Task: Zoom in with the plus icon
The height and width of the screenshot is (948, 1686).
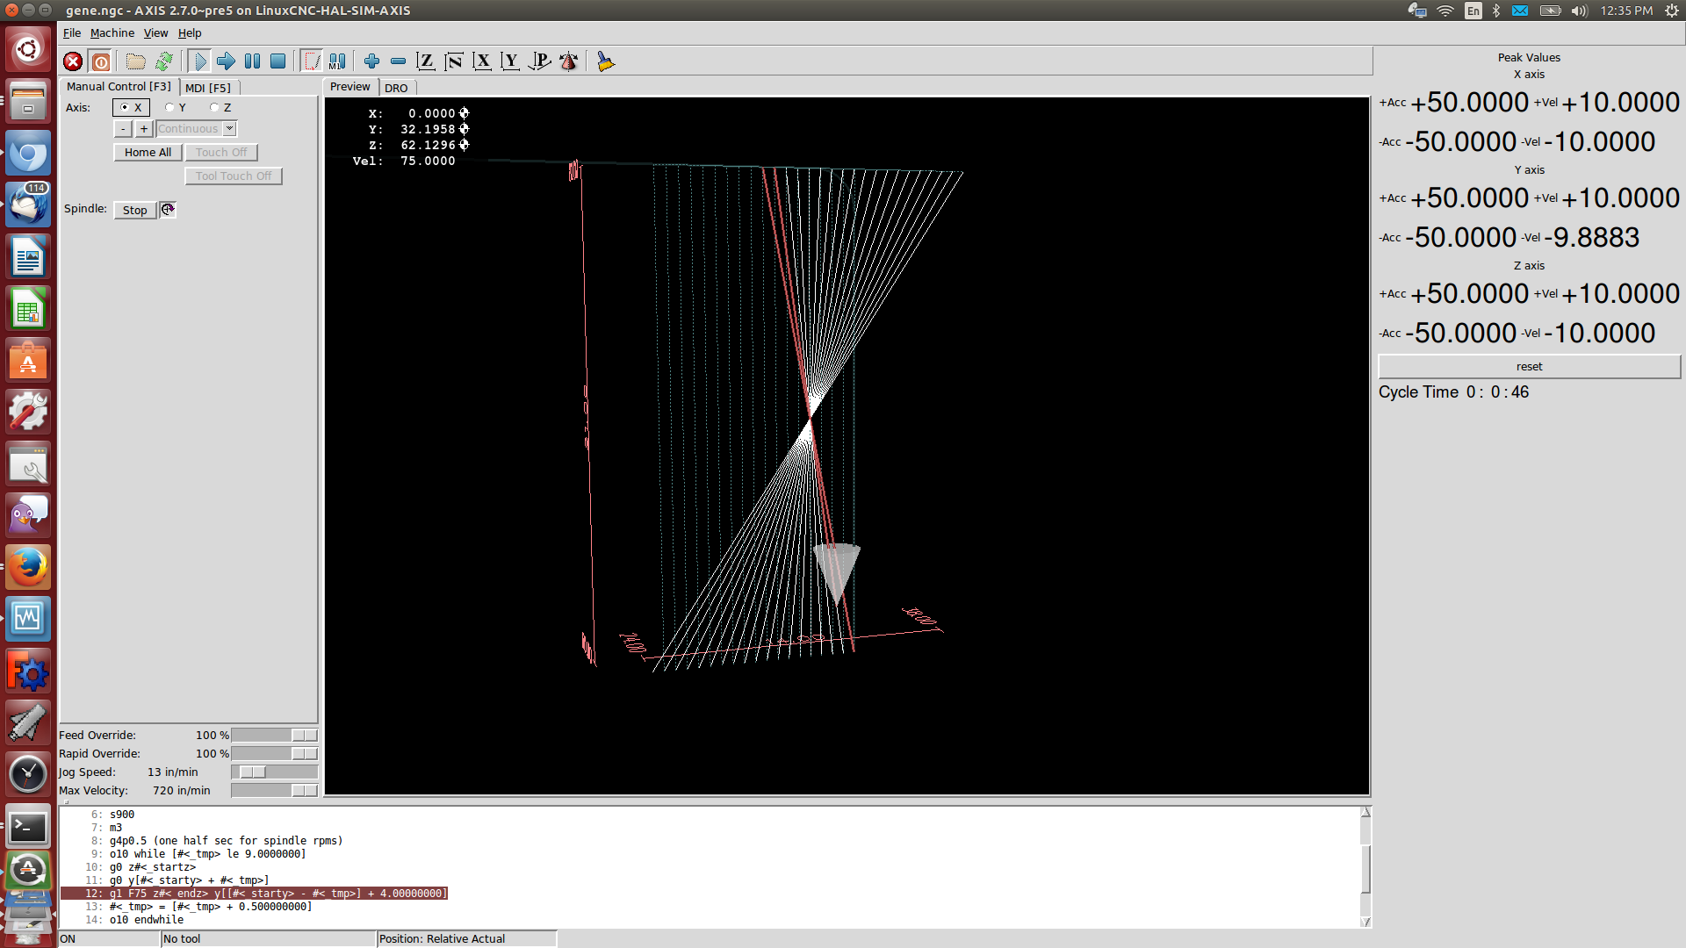Action: tap(371, 61)
